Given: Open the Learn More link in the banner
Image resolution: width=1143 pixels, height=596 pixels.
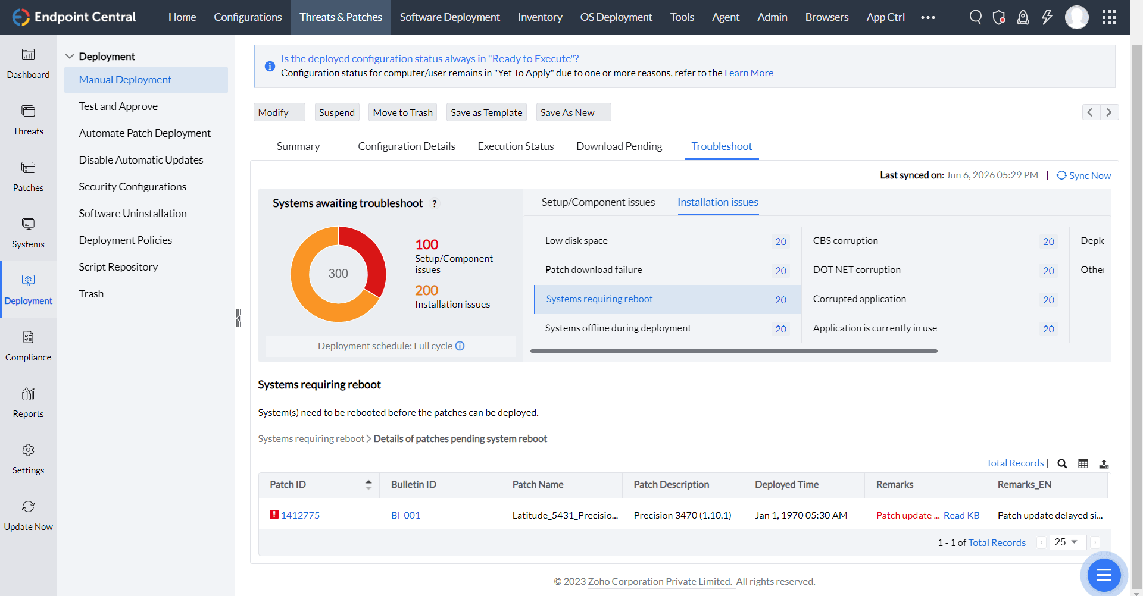Looking at the screenshot, I should tap(749, 73).
